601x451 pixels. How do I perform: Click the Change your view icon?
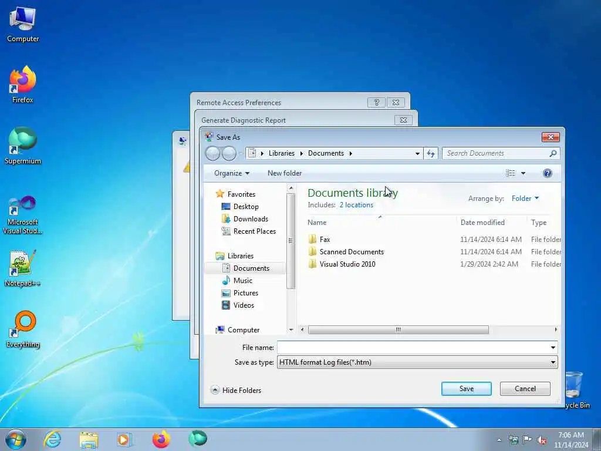pyautogui.click(x=511, y=173)
